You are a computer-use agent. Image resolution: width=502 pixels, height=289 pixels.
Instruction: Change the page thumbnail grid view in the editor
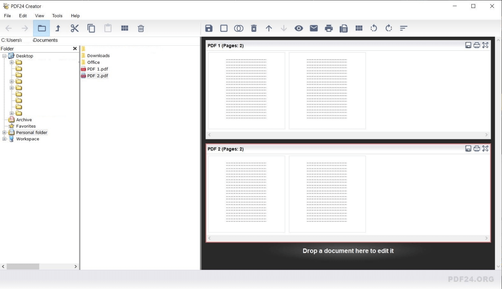(359, 28)
